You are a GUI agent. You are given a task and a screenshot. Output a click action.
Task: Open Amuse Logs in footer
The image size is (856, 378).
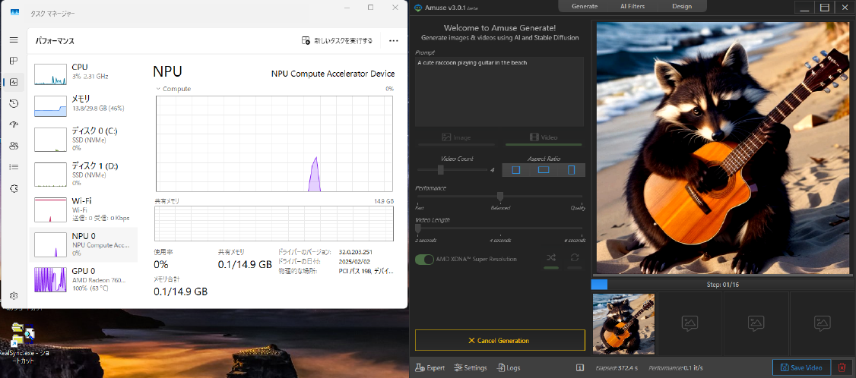(509, 367)
